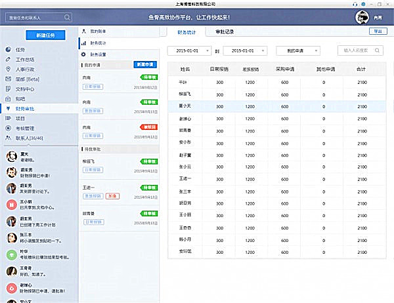Image resolution: width=394 pixels, height=303 pixels.
Task: Open the 简邮 [Beta] envelope icon
Action: pos(8,79)
